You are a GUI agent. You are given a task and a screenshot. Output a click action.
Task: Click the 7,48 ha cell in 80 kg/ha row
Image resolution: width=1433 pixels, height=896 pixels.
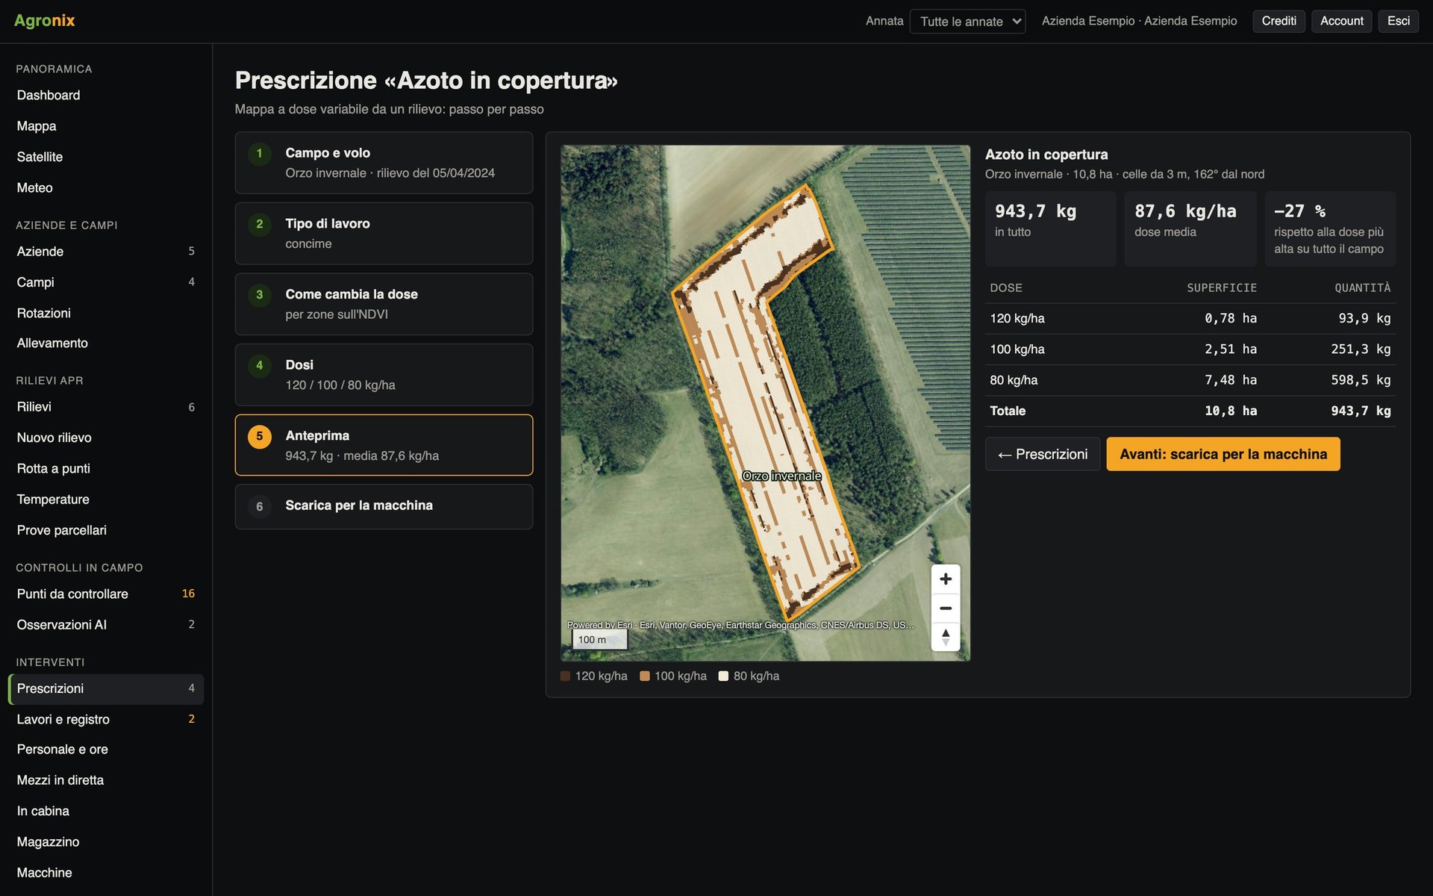click(x=1231, y=380)
